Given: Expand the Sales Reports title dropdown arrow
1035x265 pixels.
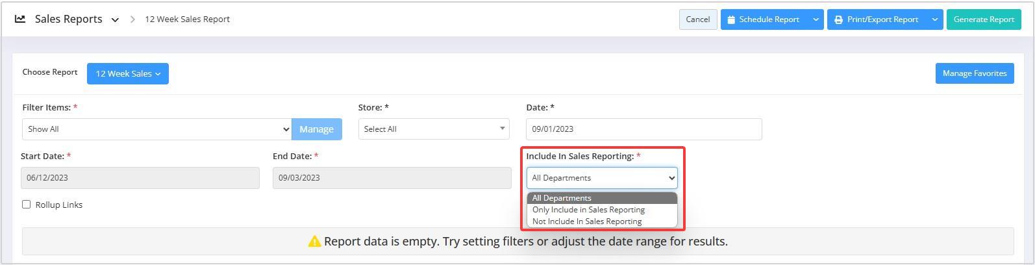Looking at the screenshot, I should (115, 20).
